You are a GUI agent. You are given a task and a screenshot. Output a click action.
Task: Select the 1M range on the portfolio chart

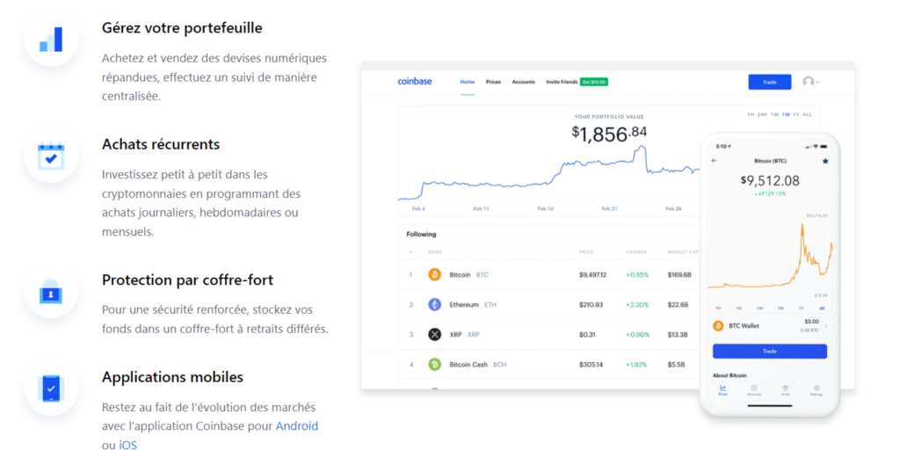786,115
